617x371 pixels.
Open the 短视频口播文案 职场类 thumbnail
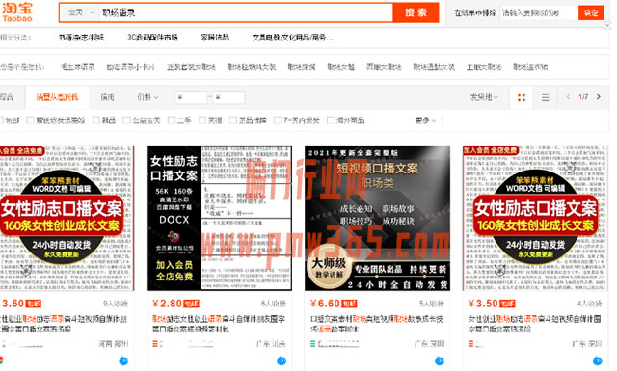(377, 218)
